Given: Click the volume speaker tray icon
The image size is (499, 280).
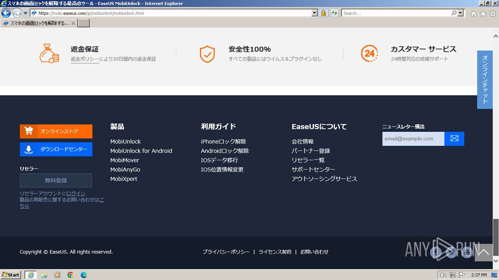Looking at the screenshot, I should 443,275.
